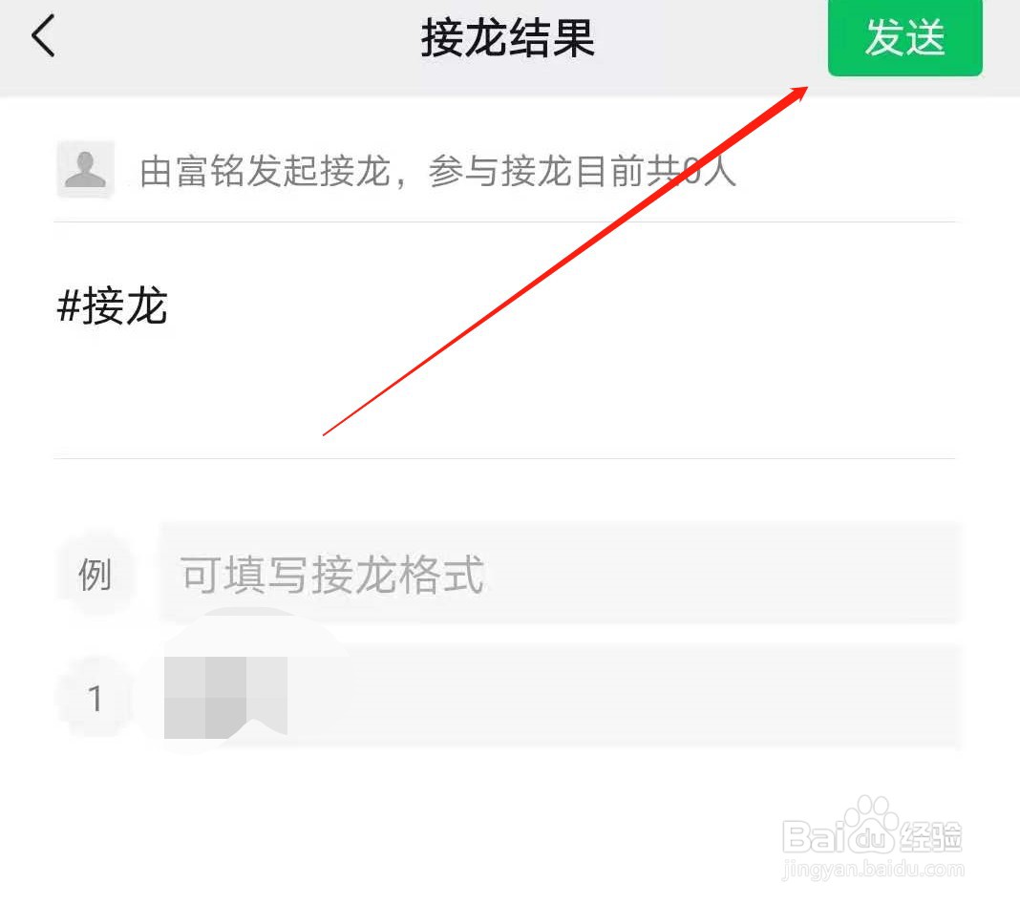Viewport: 1020px width, 904px height.
Task: Click the empty part of entry row 1
Action: [625, 697]
